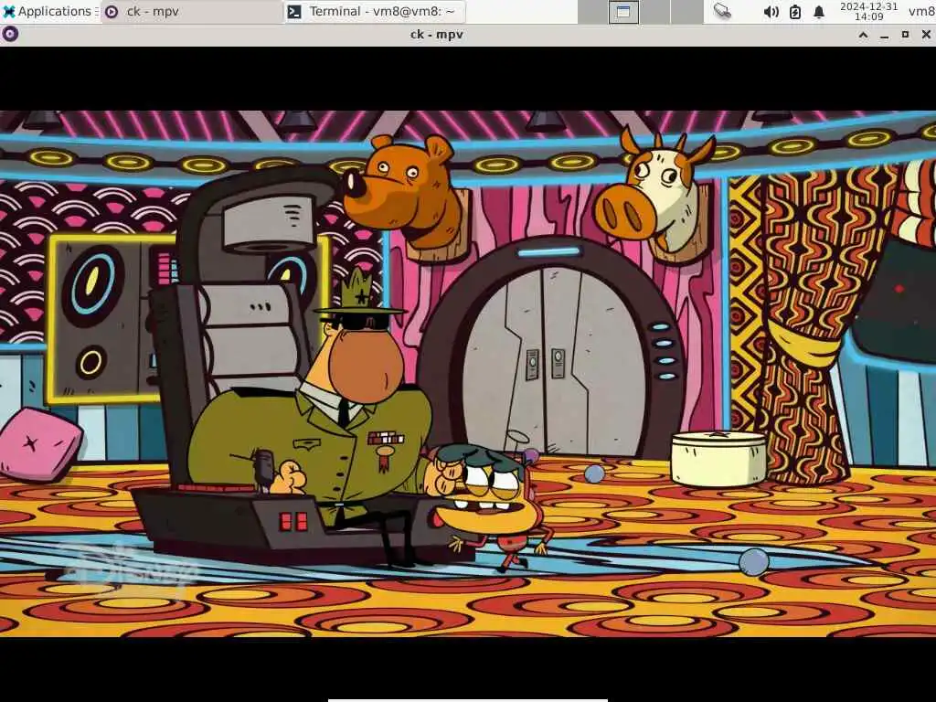Open the vm8 user menu in the panel
The width and height of the screenshot is (936, 702).
pyautogui.click(x=921, y=11)
